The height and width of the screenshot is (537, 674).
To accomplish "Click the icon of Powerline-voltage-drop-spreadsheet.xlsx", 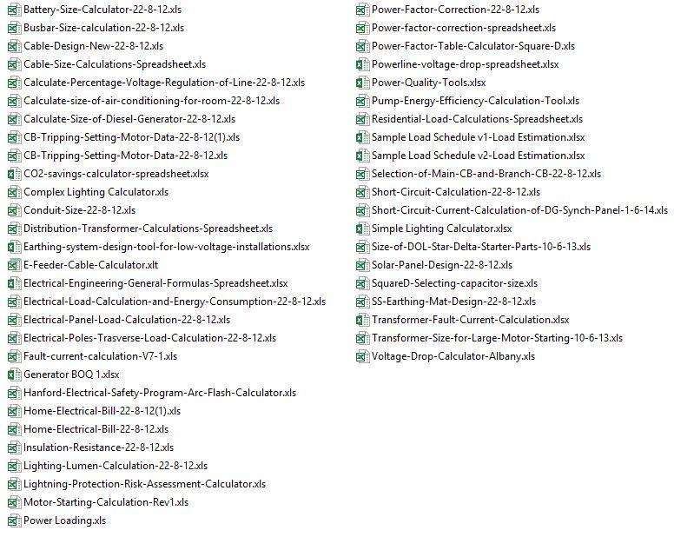I will pyautogui.click(x=362, y=64).
